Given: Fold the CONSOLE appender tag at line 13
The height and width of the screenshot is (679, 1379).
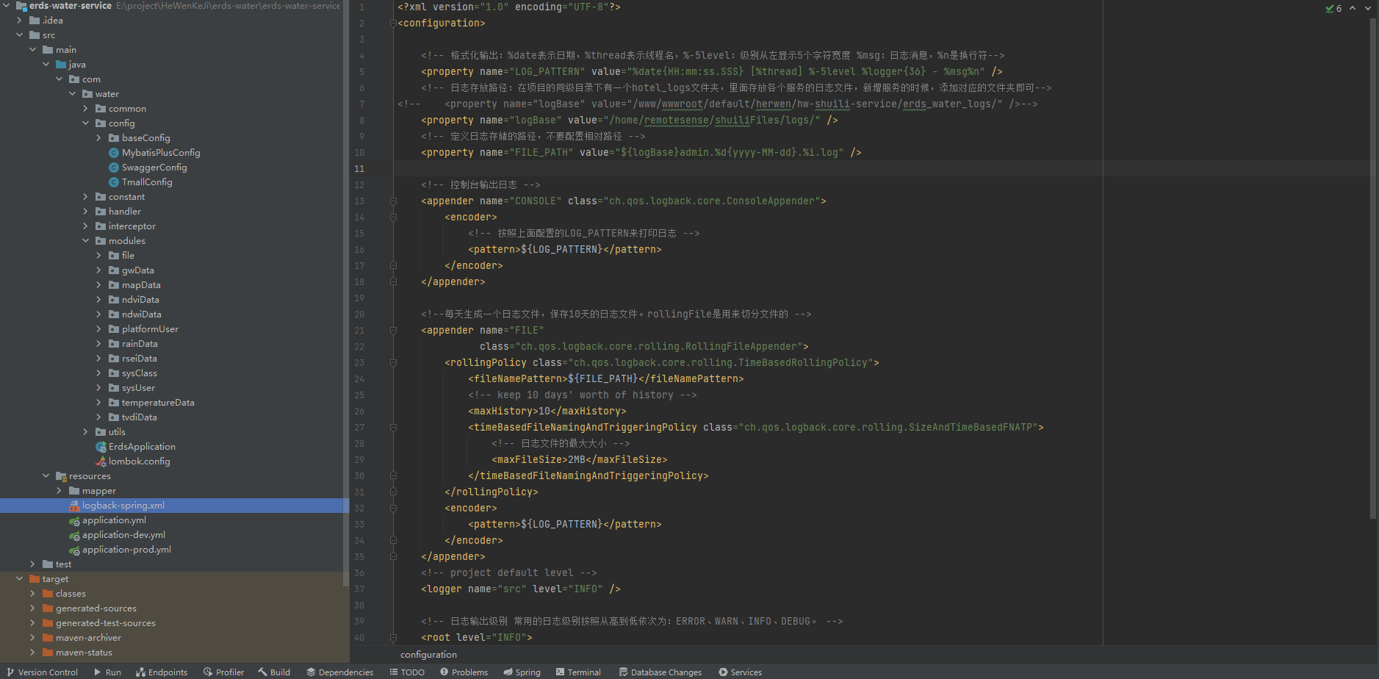Looking at the screenshot, I should (x=393, y=201).
